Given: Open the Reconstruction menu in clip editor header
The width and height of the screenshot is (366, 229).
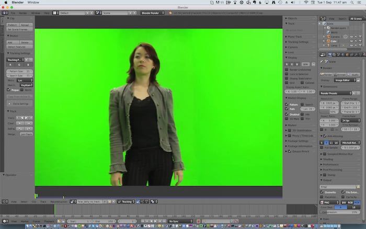Looking at the screenshot, I should point(59,202).
